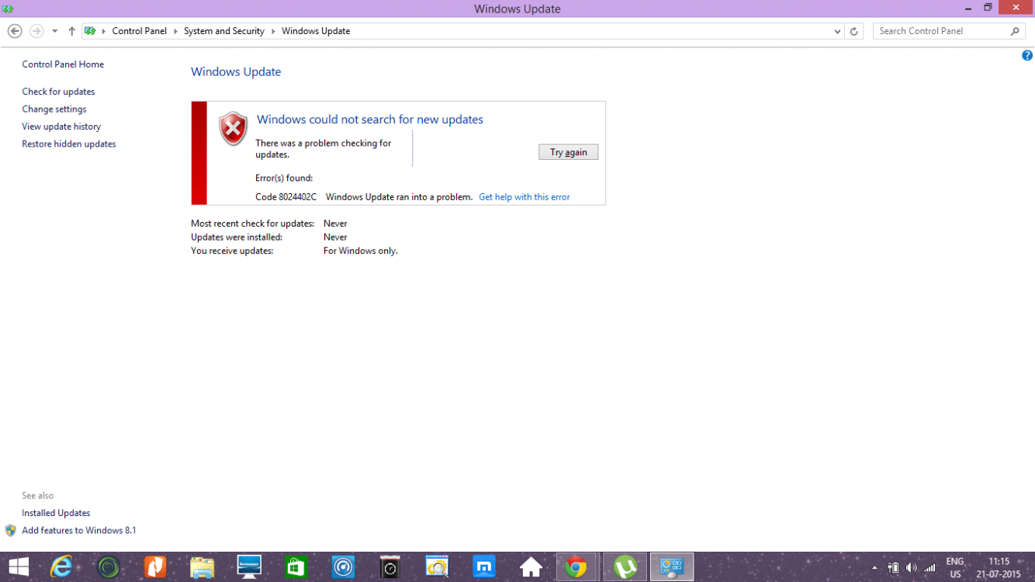Open the green circular app on the taskbar
The image size is (1035, 582).
pos(109,567)
